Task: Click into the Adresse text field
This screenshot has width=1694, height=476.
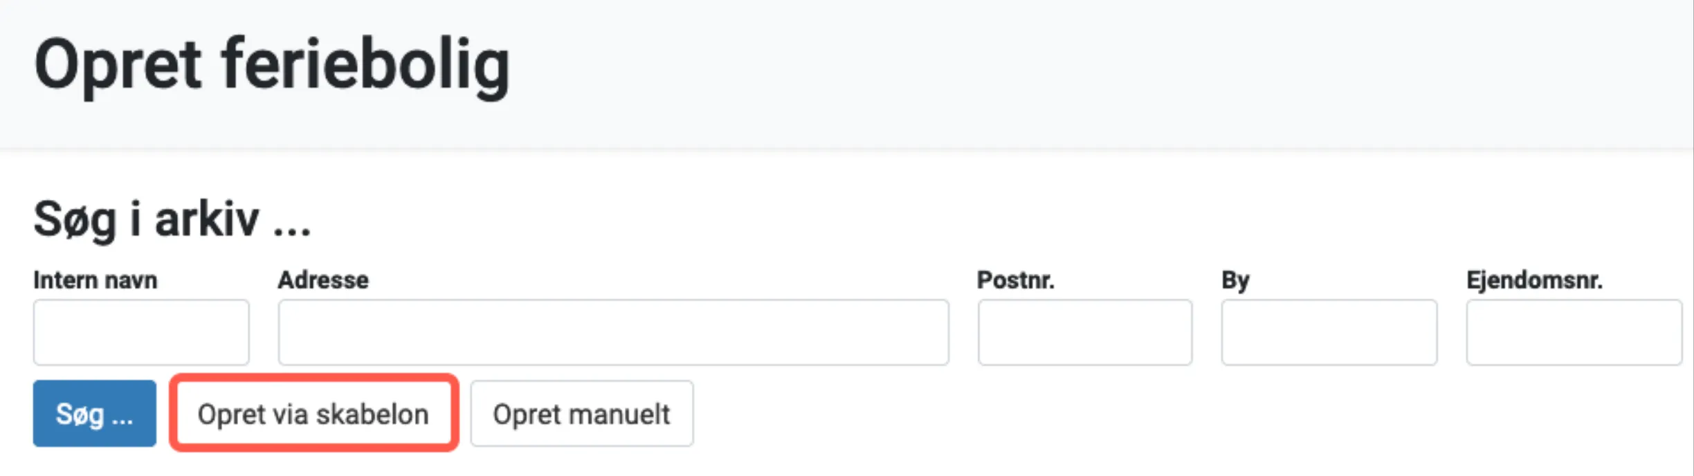Action: tap(613, 332)
